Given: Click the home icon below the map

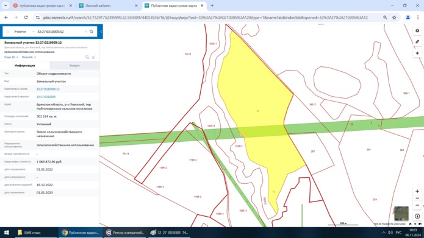Looking at the screenshot, I should pos(410,224).
